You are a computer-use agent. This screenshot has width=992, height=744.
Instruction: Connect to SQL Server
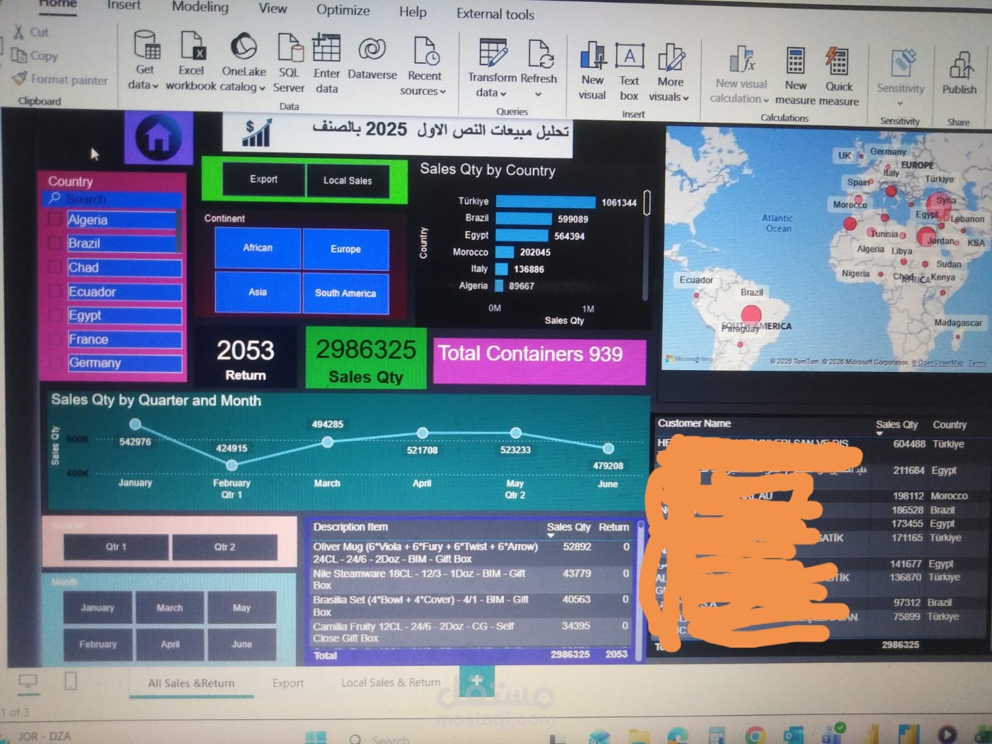(x=289, y=62)
